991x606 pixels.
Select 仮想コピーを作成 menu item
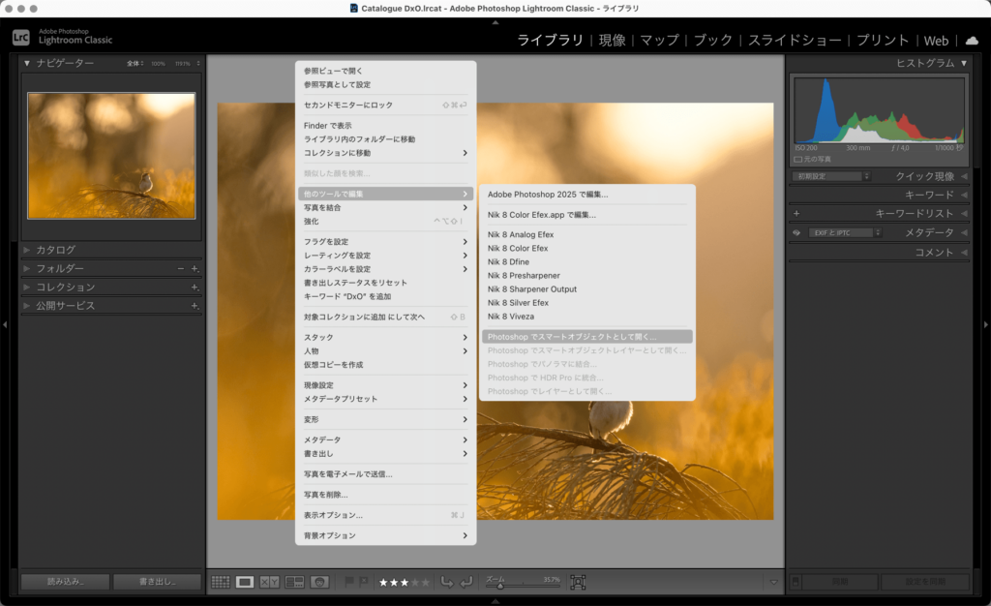pos(385,365)
